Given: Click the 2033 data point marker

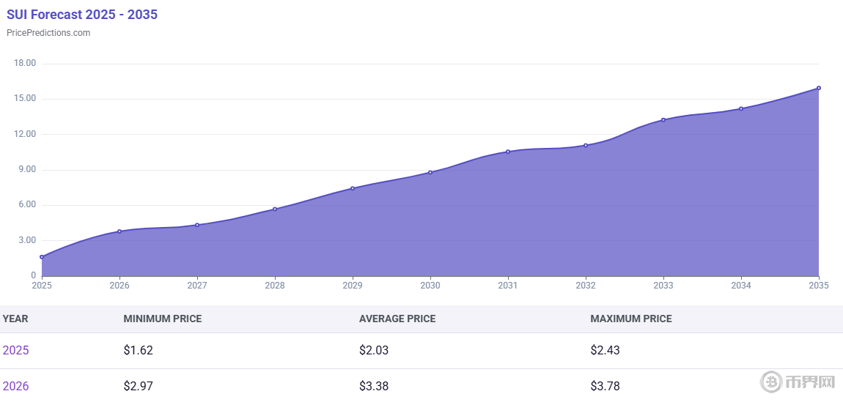Looking at the screenshot, I should [x=663, y=120].
